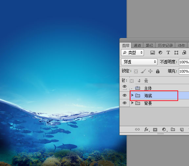Lock transparent pixels icon
This screenshot has height=166, width=189.
click(x=136, y=71)
